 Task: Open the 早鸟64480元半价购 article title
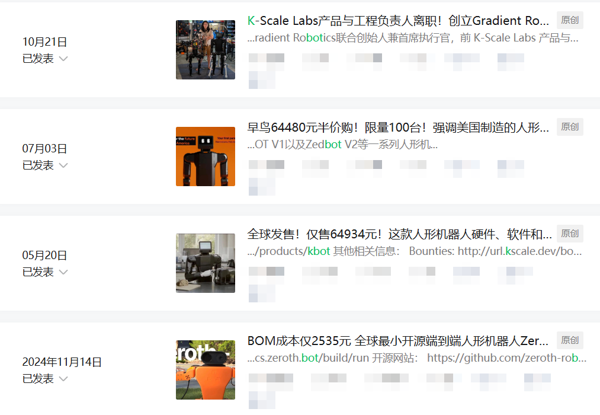tap(398, 127)
